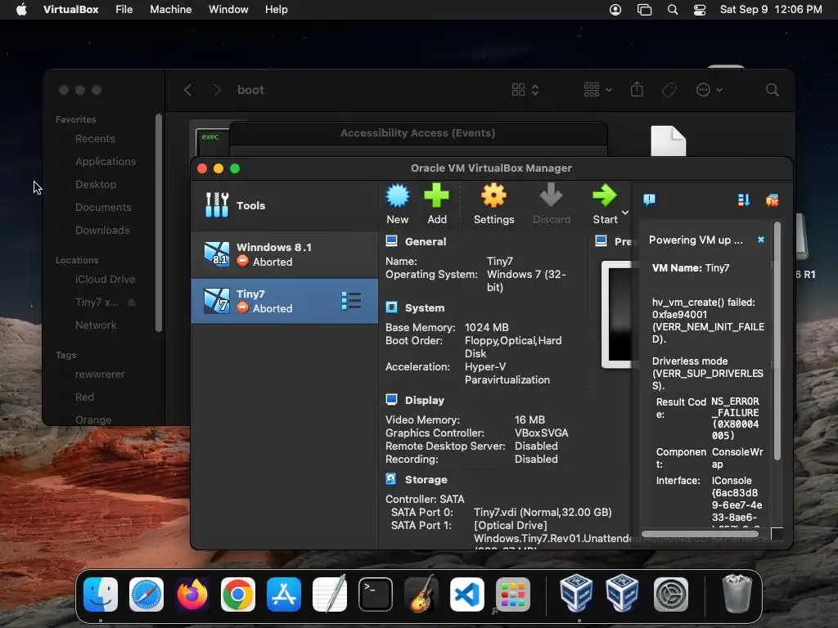Select iCloud Drive in Finder sidebar
This screenshot has width=838, height=628.
pyautogui.click(x=105, y=279)
